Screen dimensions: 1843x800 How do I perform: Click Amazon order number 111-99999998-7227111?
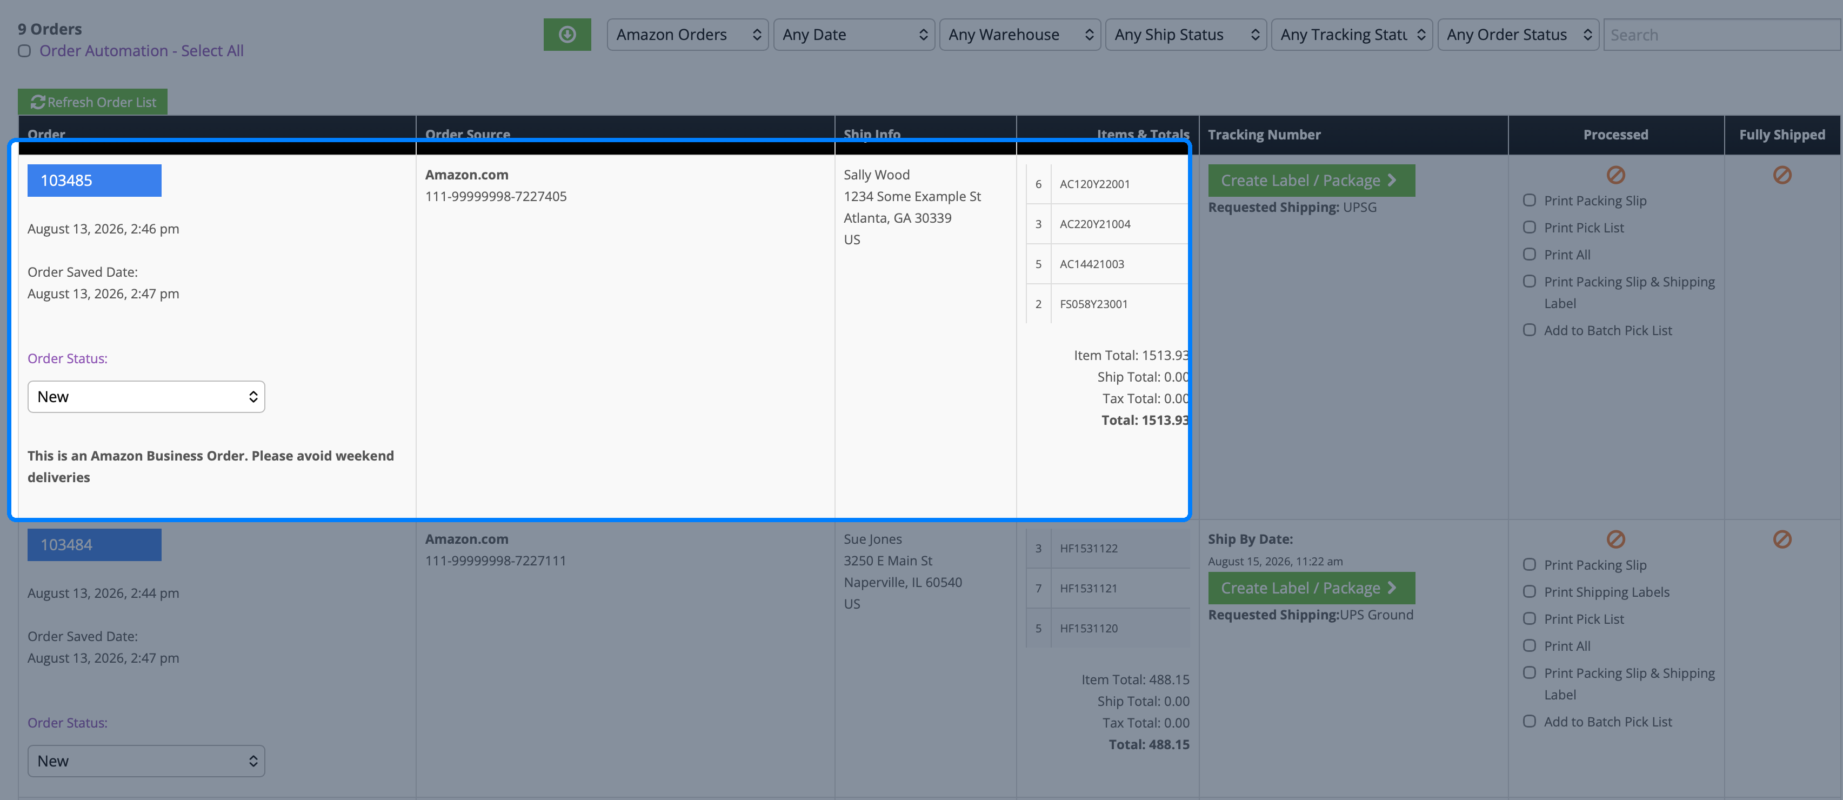[496, 561]
